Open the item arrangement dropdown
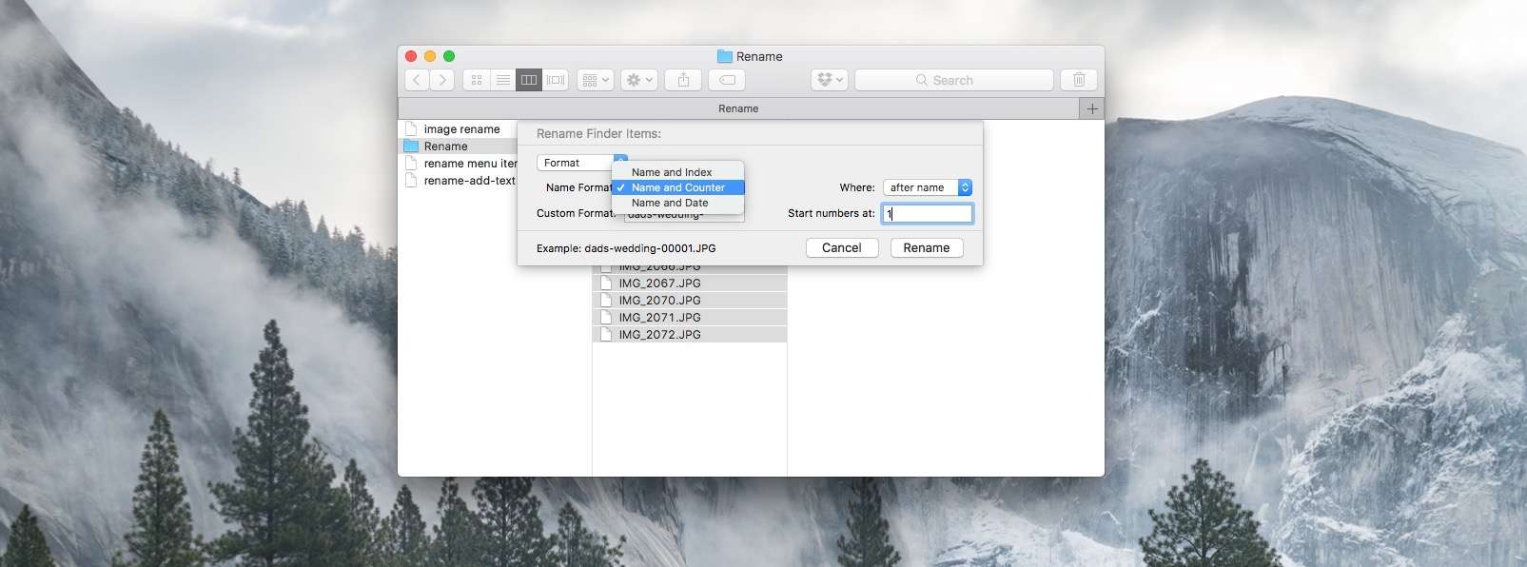This screenshot has height=567, width=1527. point(595,81)
